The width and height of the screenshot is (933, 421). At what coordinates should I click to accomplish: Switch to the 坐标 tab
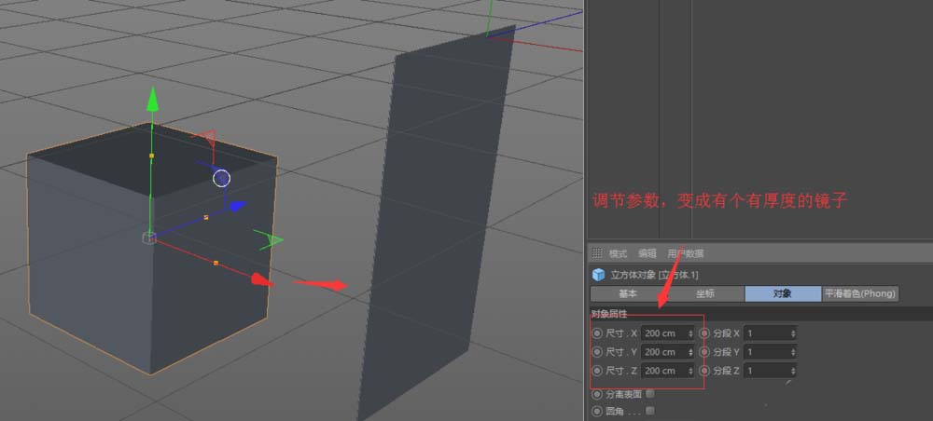click(705, 293)
